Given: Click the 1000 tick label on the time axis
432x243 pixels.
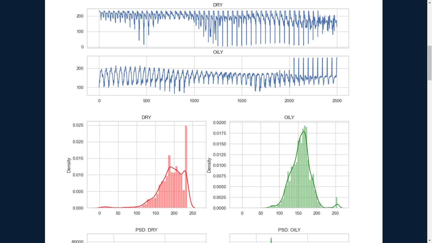Looking at the screenshot, I should pyautogui.click(x=194, y=101).
